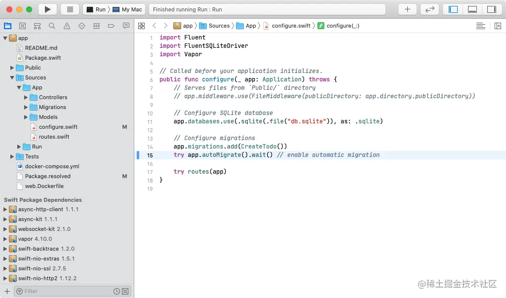Click the Finished running Run status field

click(x=267, y=9)
